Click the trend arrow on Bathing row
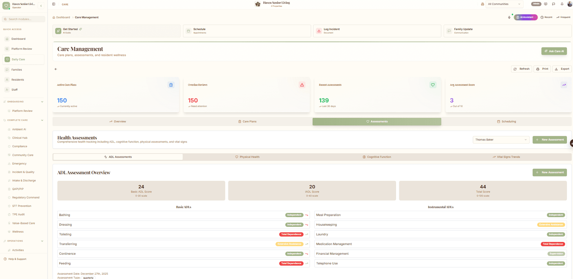Image resolution: width=573 pixels, height=279 pixels. (x=307, y=215)
